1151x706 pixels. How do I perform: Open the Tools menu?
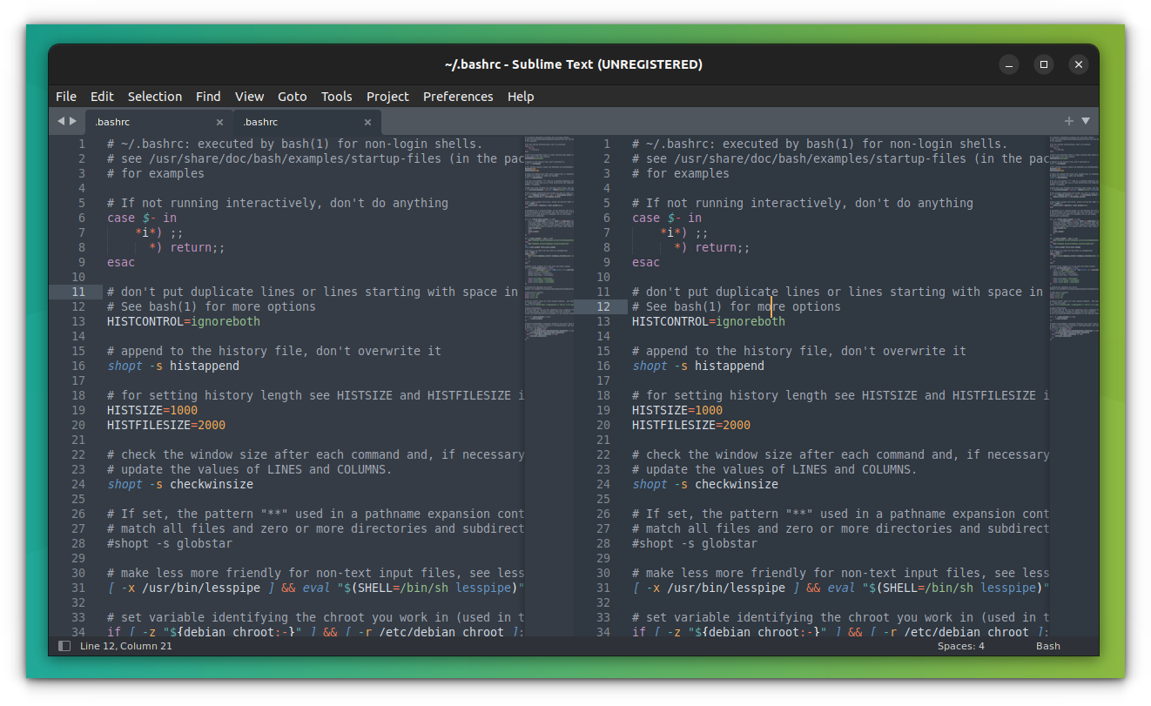point(336,97)
